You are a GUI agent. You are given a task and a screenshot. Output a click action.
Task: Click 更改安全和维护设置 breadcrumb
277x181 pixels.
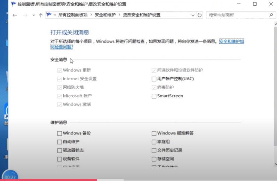(x=142, y=15)
